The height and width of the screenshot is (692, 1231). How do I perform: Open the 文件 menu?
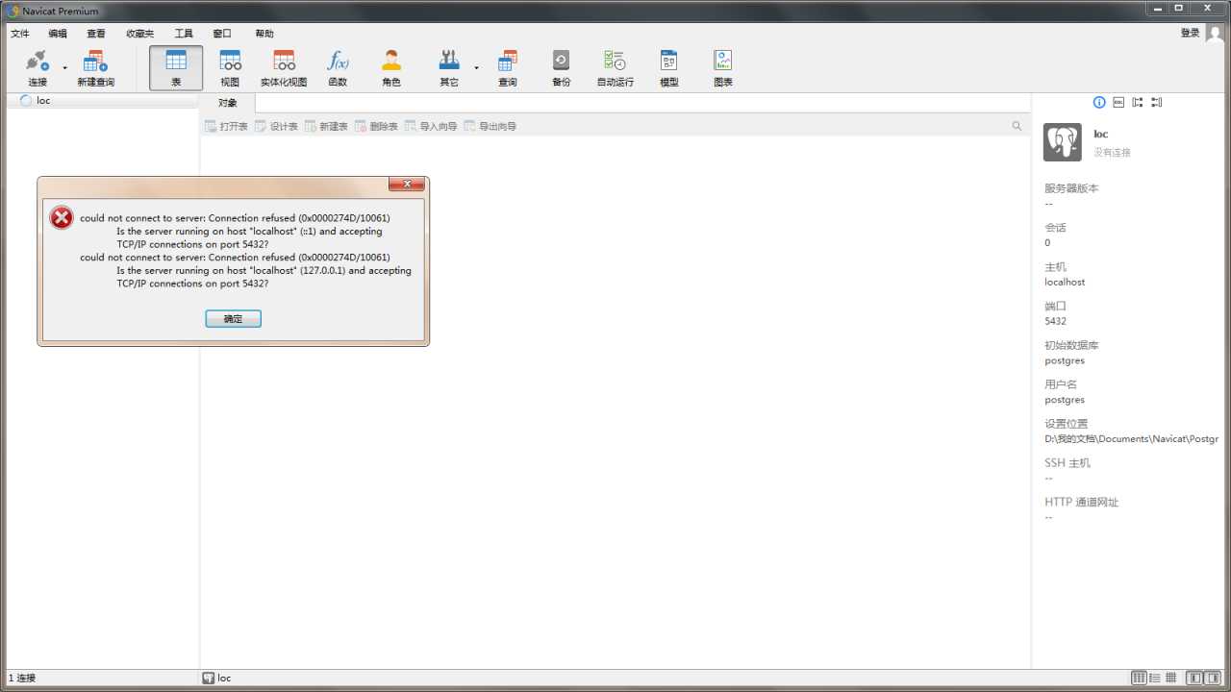20,34
